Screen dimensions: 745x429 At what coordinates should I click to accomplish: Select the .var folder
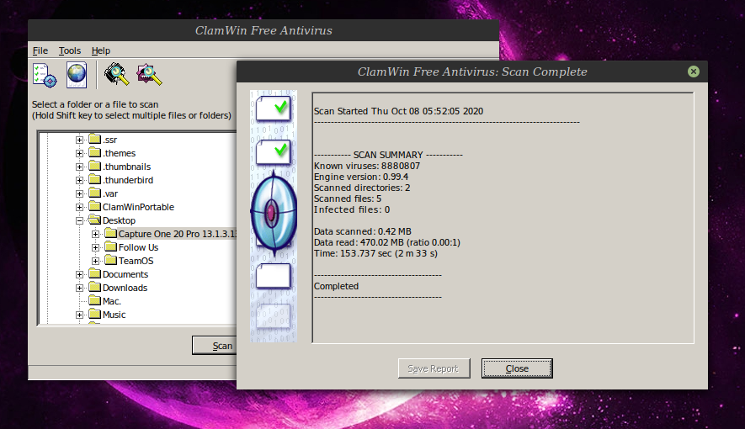tap(110, 193)
